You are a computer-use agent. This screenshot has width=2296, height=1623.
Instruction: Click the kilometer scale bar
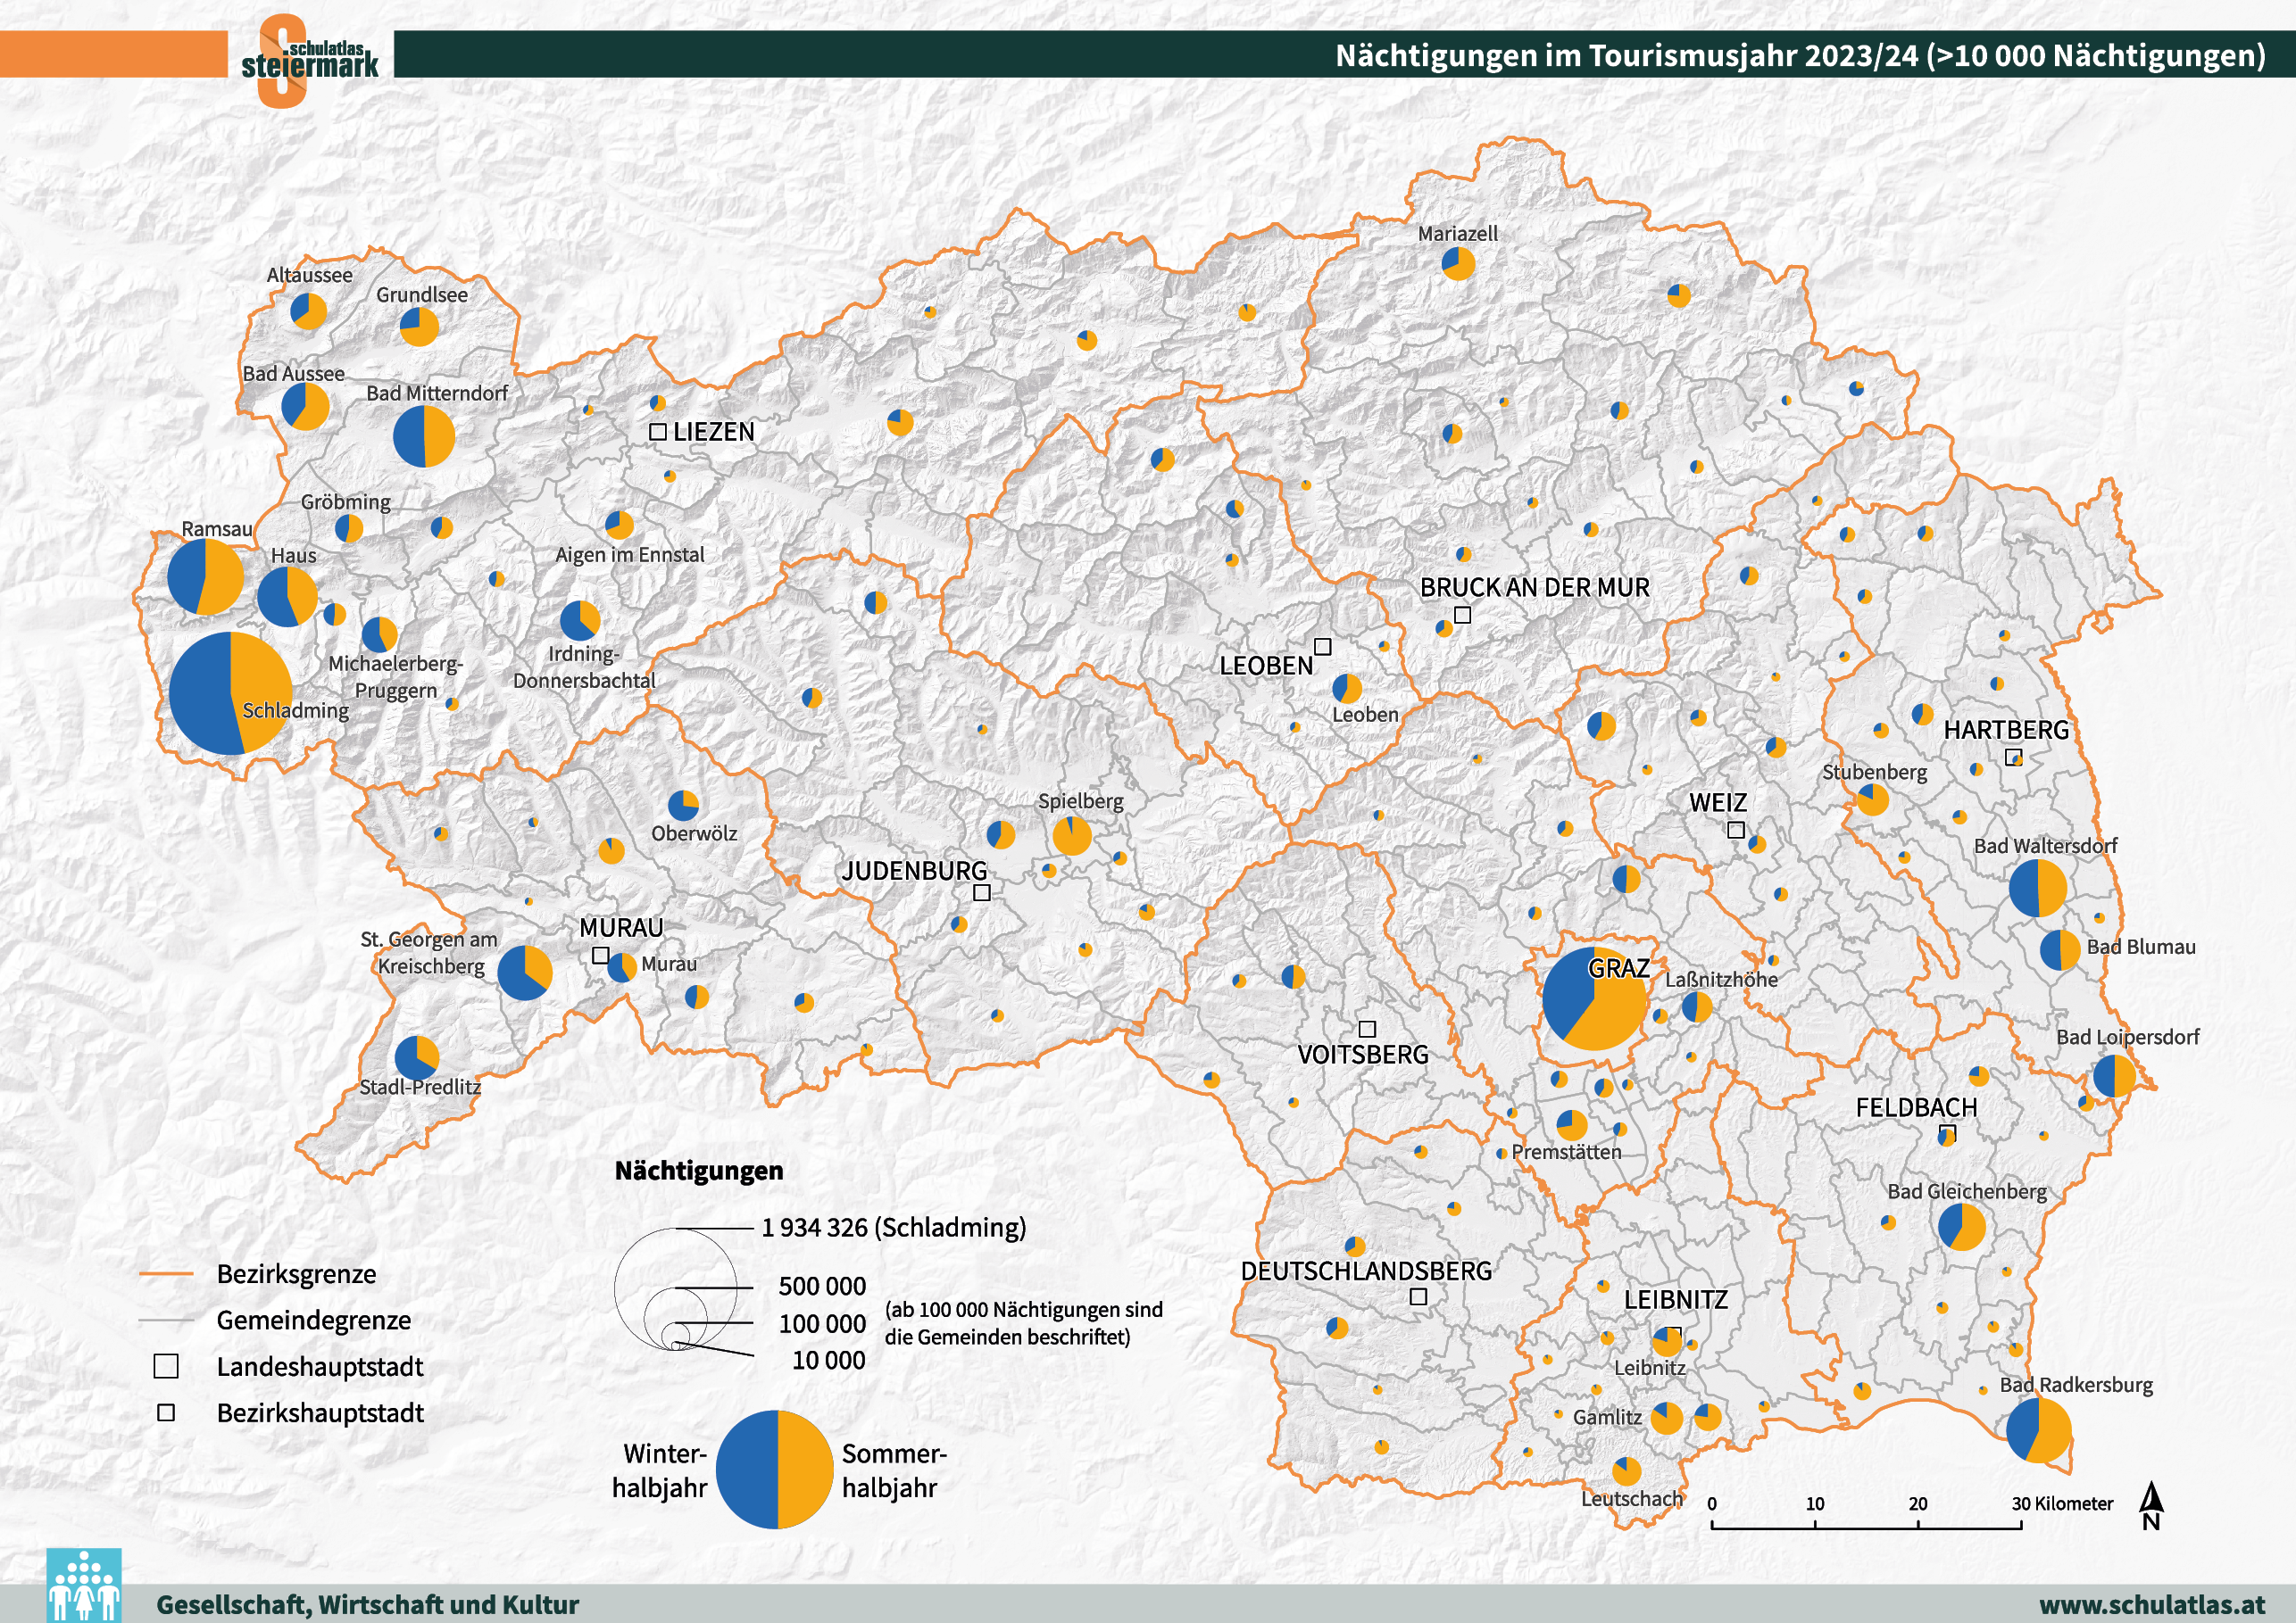pos(1866,1523)
